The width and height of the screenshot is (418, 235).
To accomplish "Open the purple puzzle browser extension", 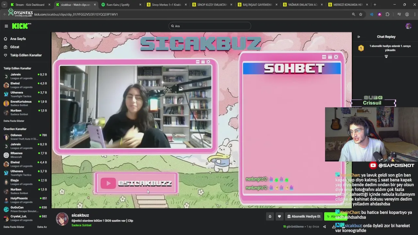I will pyautogui.click(x=379, y=14).
